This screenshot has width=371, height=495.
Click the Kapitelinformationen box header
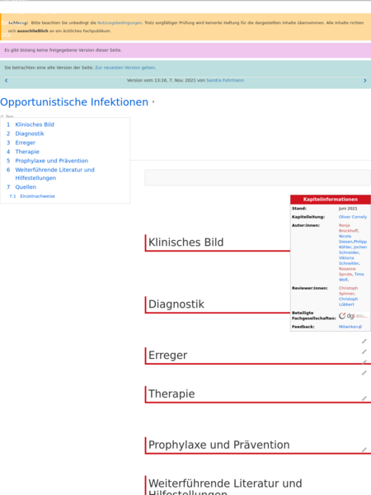tap(331, 199)
